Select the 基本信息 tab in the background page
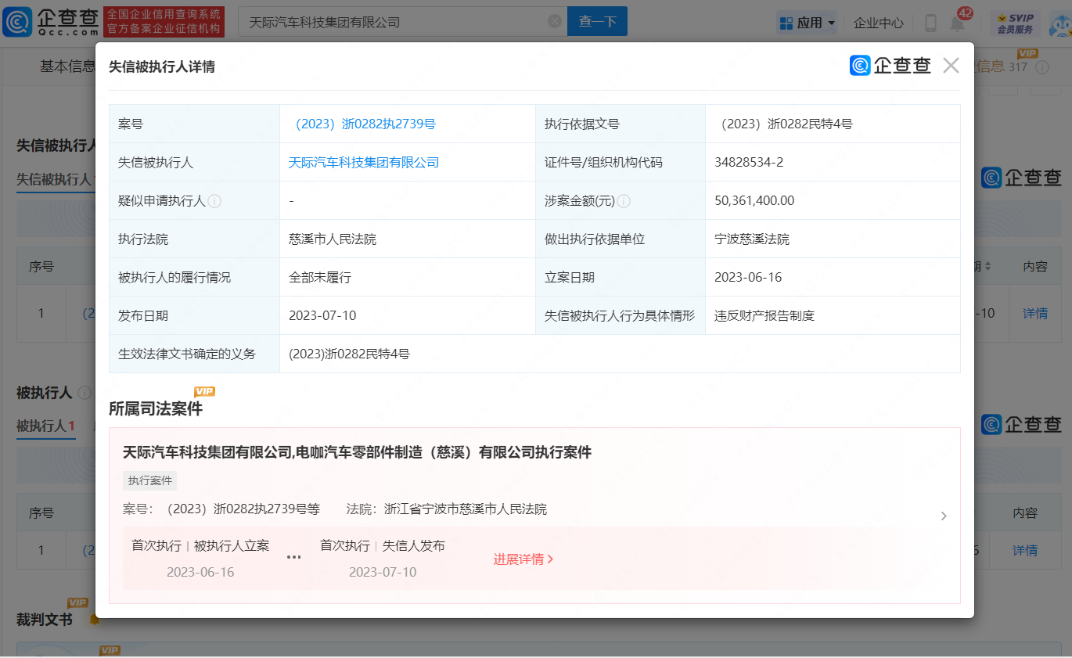The width and height of the screenshot is (1072, 658). pos(67,67)
